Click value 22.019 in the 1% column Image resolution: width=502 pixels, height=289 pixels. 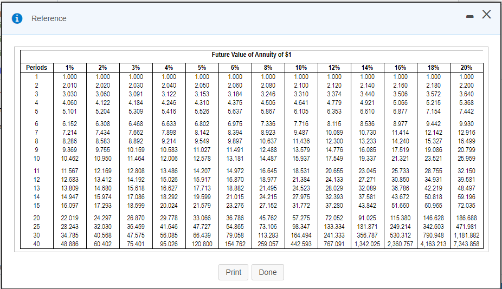(69, 218)
